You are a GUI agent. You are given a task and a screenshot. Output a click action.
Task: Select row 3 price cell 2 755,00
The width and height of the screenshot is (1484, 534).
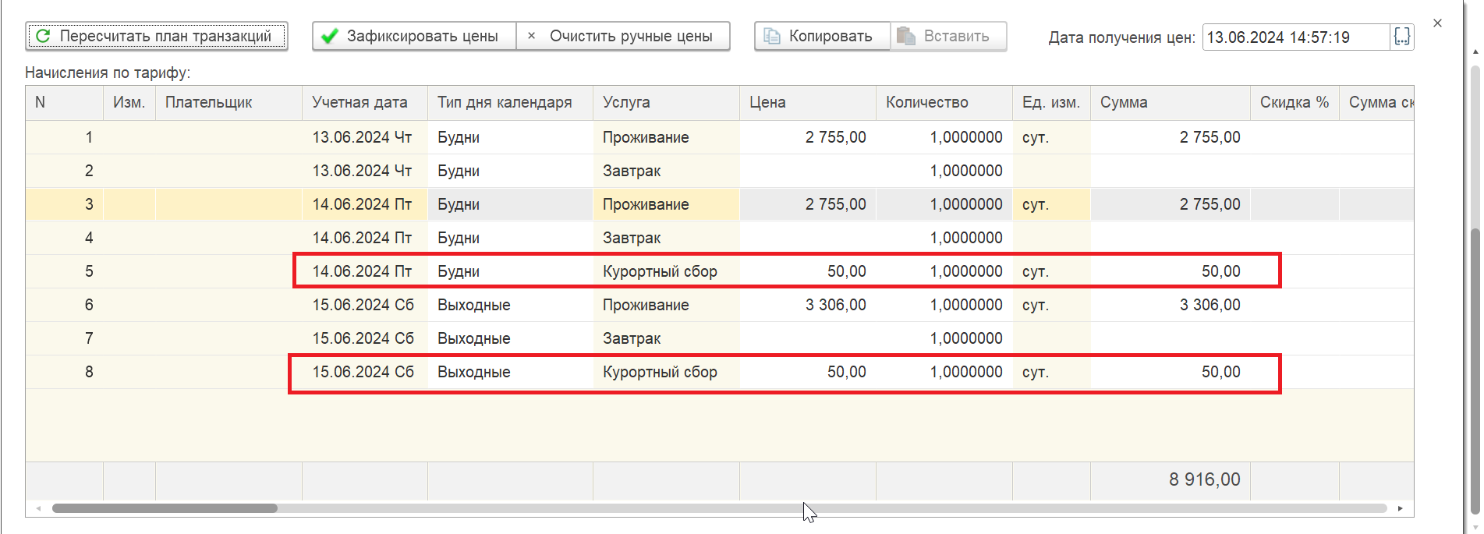[x=808, y=204]
